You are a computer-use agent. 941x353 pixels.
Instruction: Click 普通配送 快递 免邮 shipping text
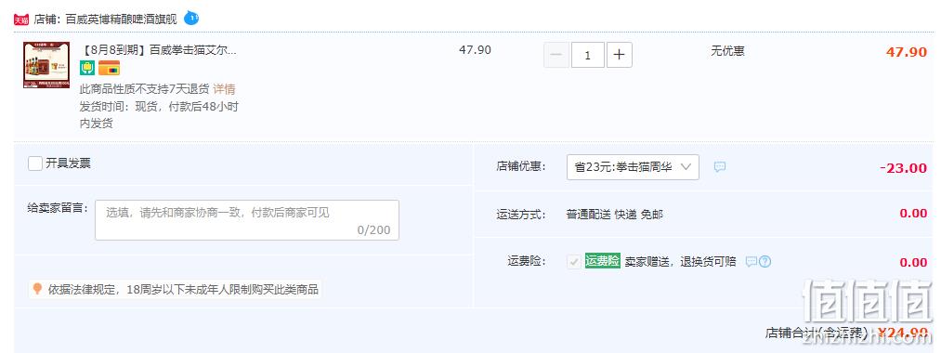click(615, 215)
